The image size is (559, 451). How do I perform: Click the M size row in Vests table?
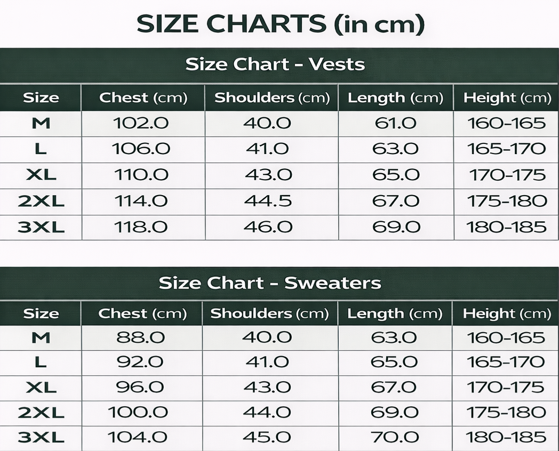tap(41, 124)
